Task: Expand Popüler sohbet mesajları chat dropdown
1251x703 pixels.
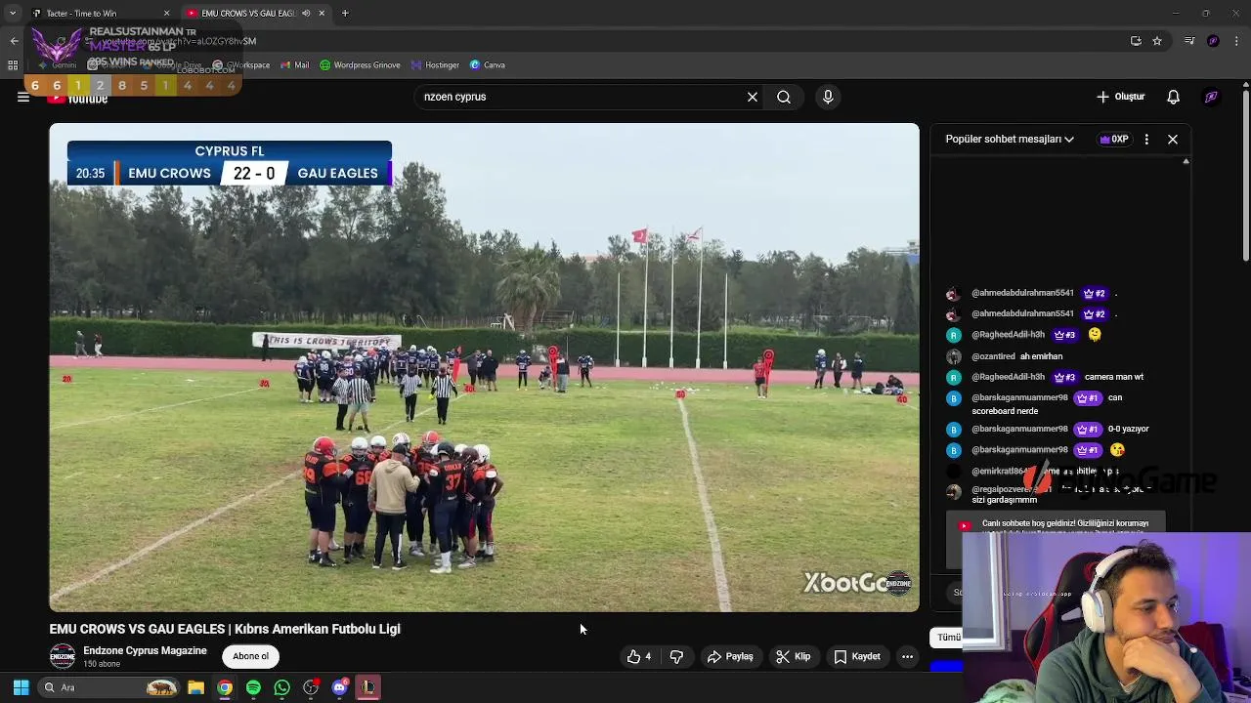Action: point(1010,140)
